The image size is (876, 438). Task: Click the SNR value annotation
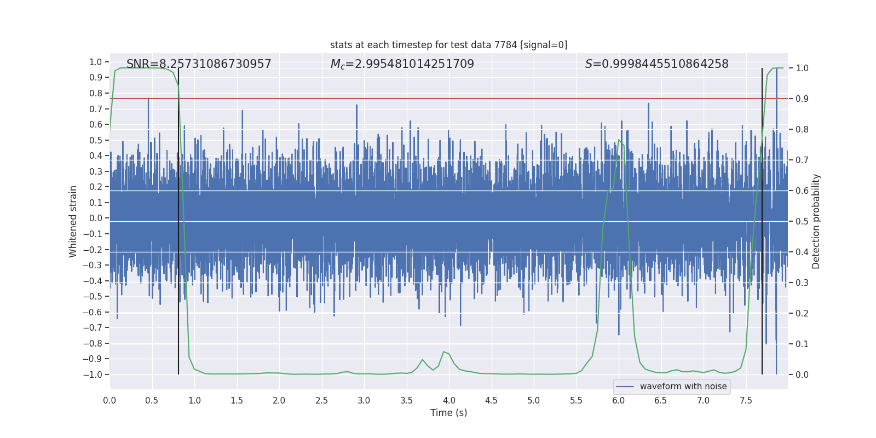pos(199,64)
